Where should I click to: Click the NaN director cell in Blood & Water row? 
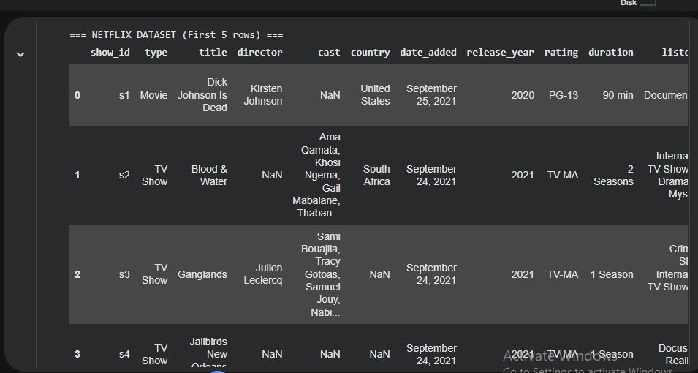272,175
